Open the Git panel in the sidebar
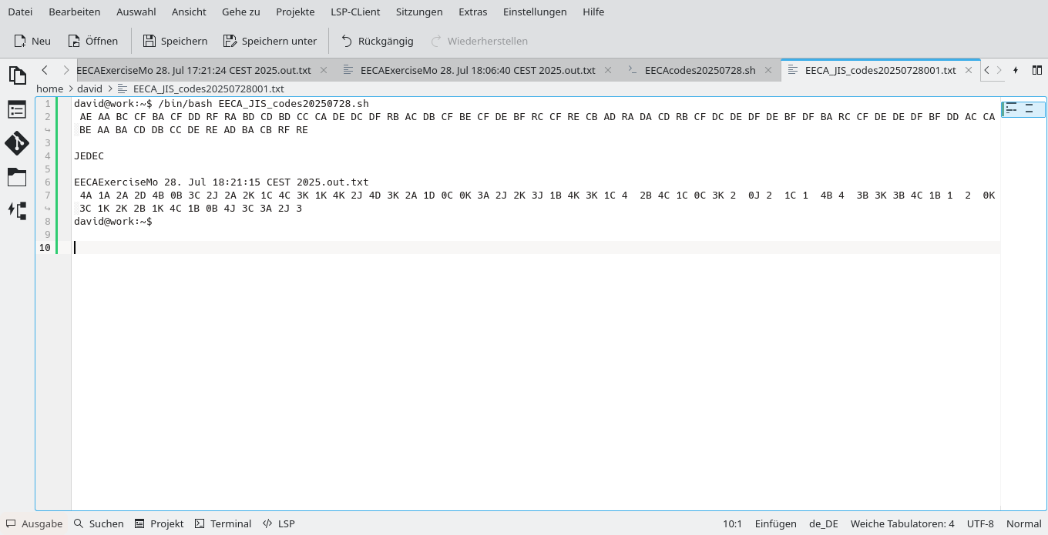The image size is (1048, 535). point(17,143)
